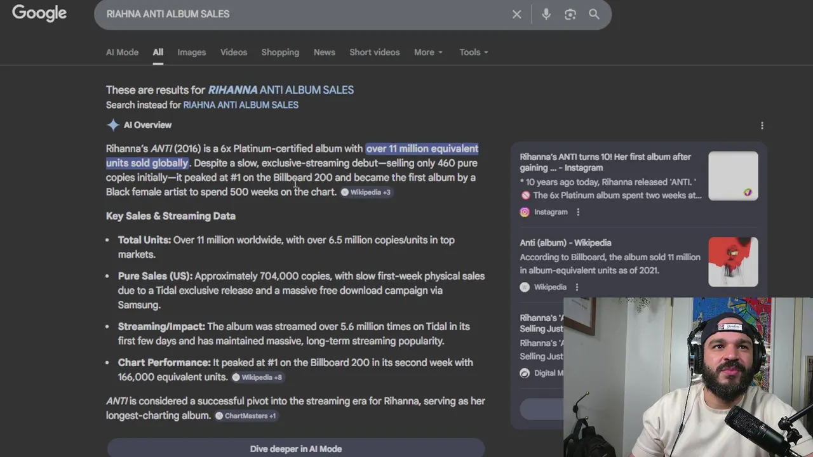Switch to the AI Mode tab
The width and height of the screenshot is (813, 457).
pyautogui.click(x=122, y=52)
